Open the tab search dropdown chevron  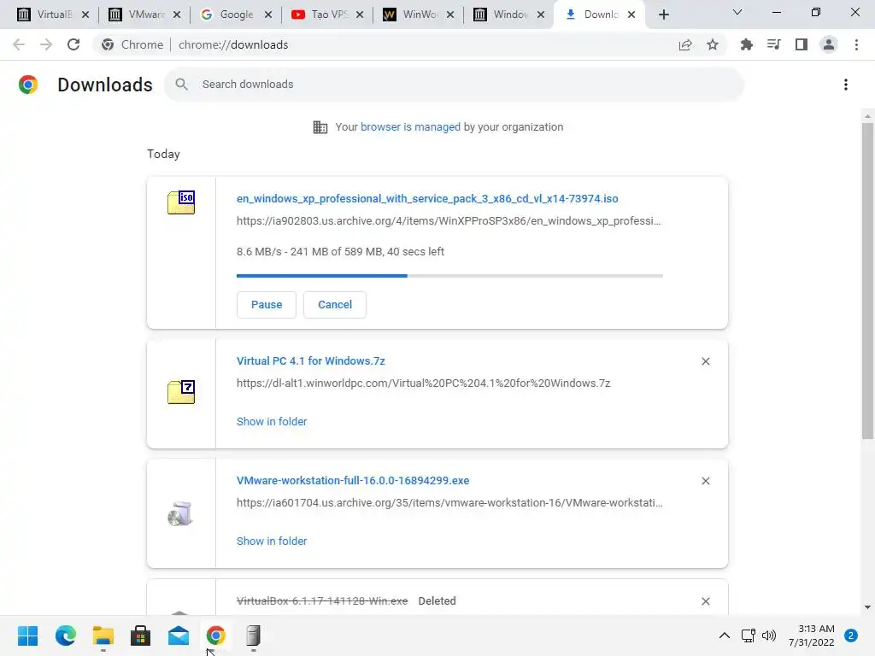[x=737, y=12]
